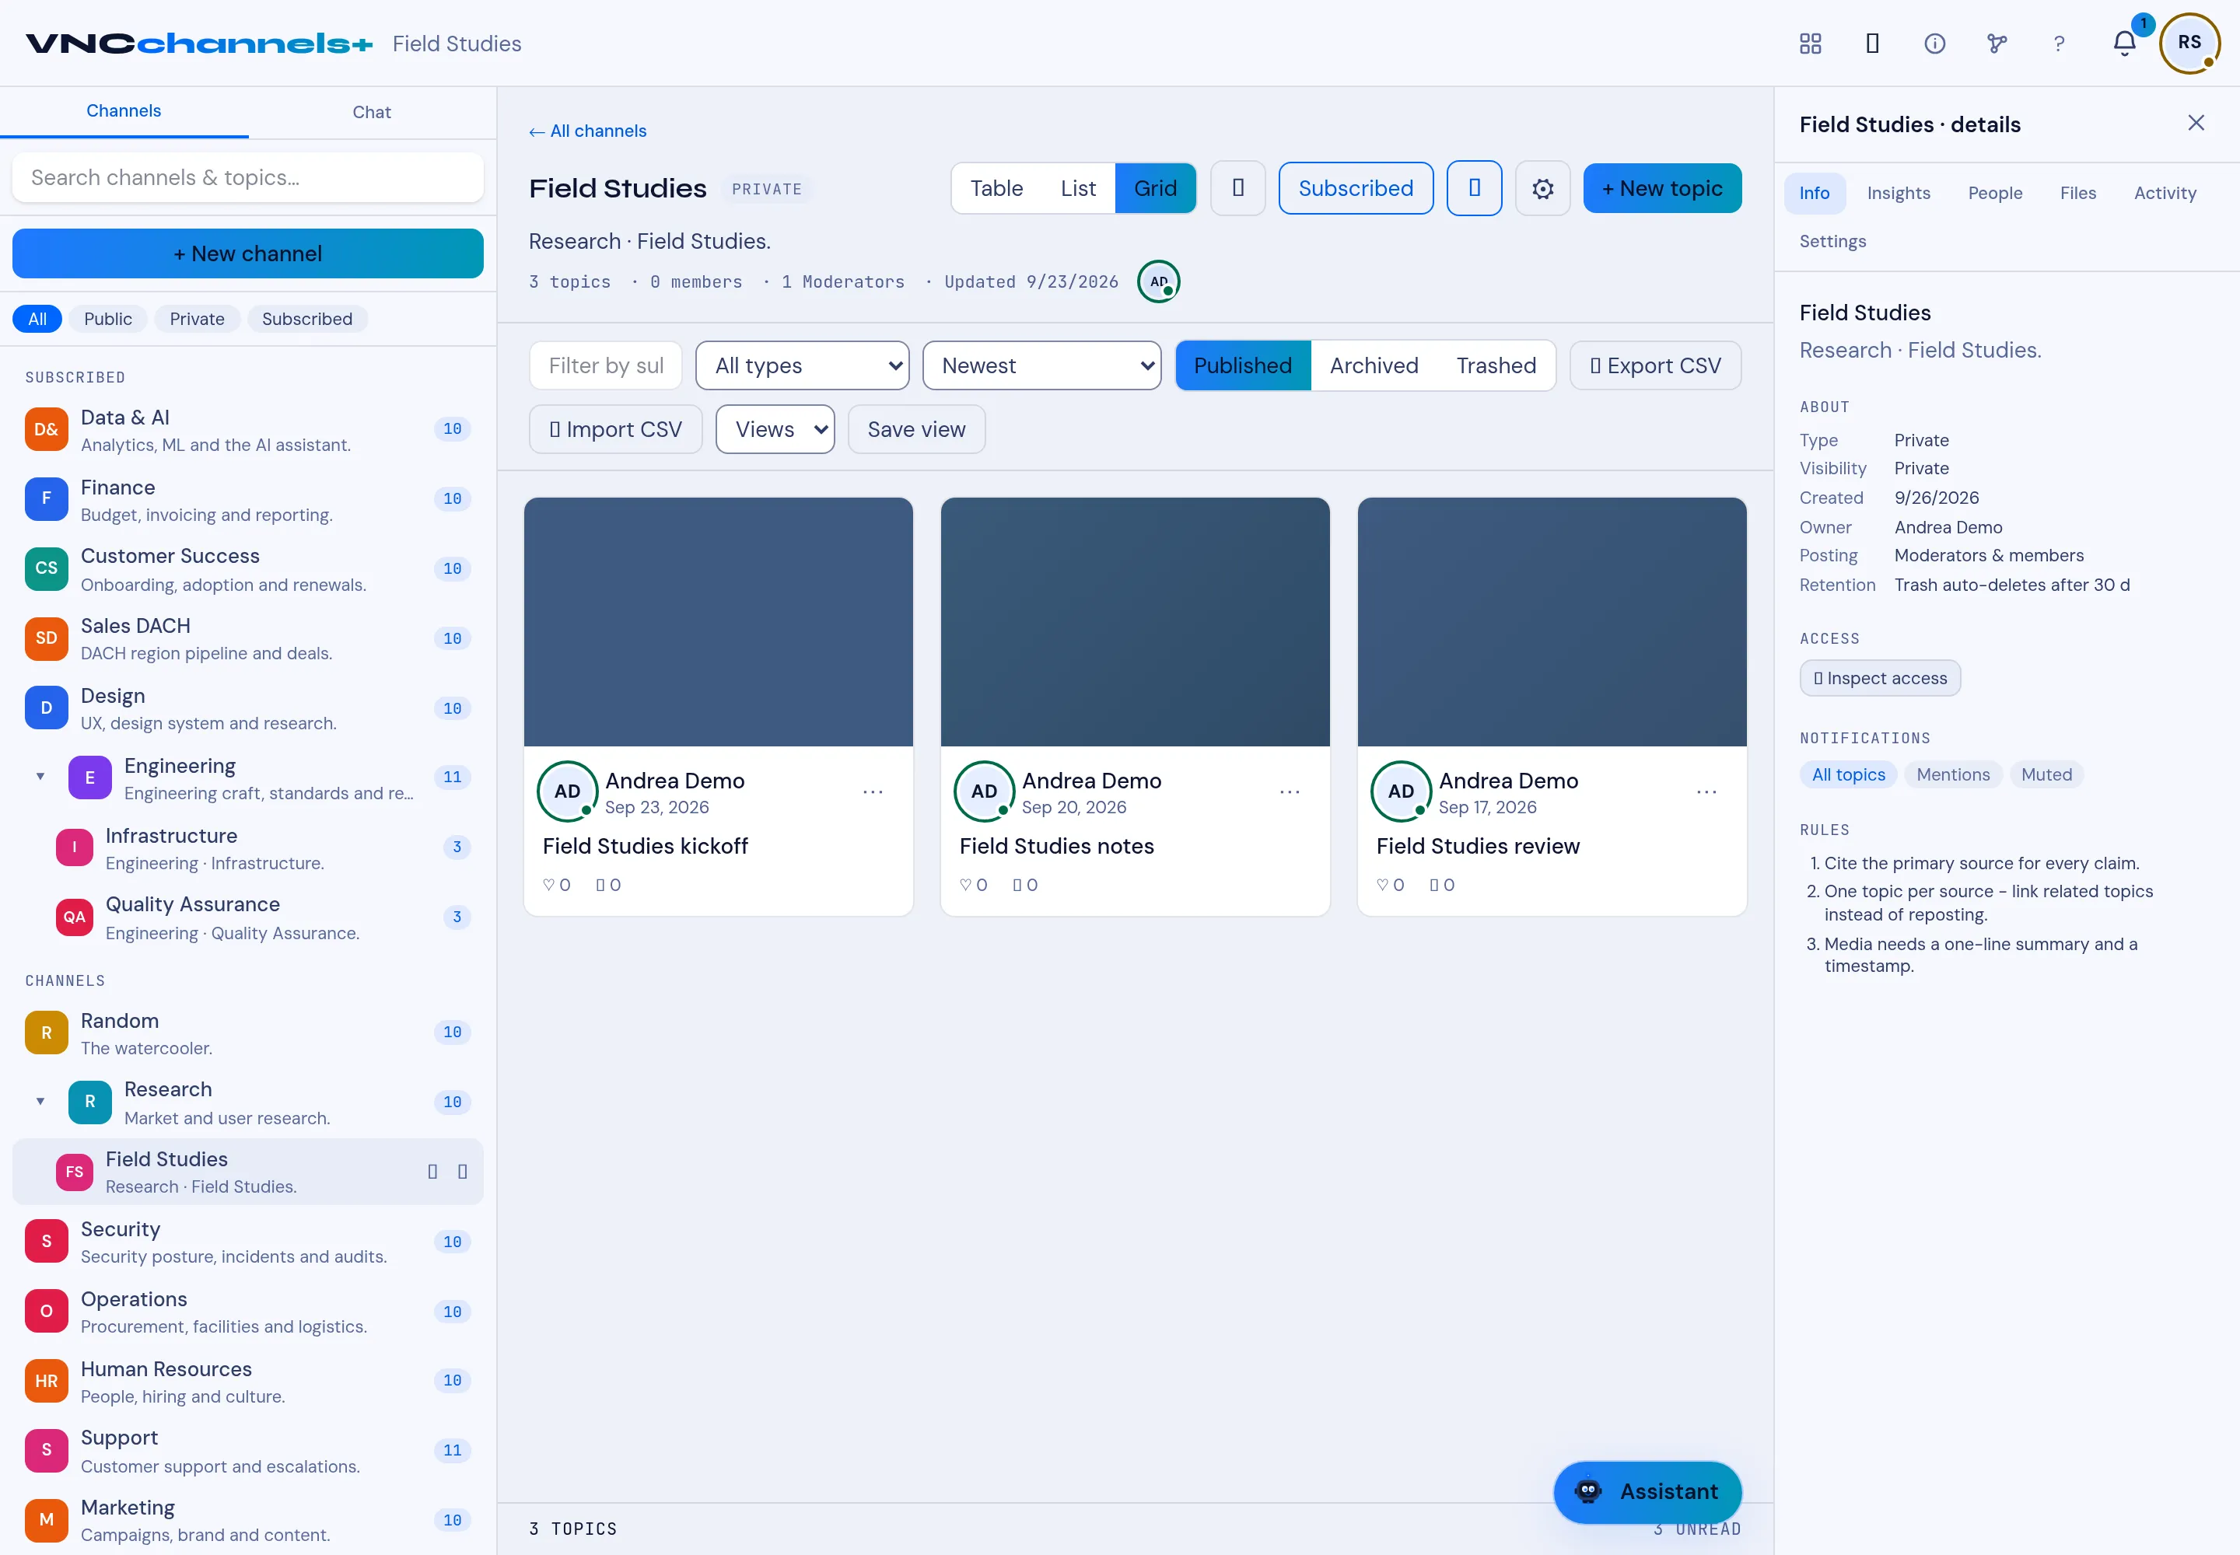The width and height of the screenshot is (2240, 1555).
Task: Filter channel list by Private
Action: (x=197, y=319)
